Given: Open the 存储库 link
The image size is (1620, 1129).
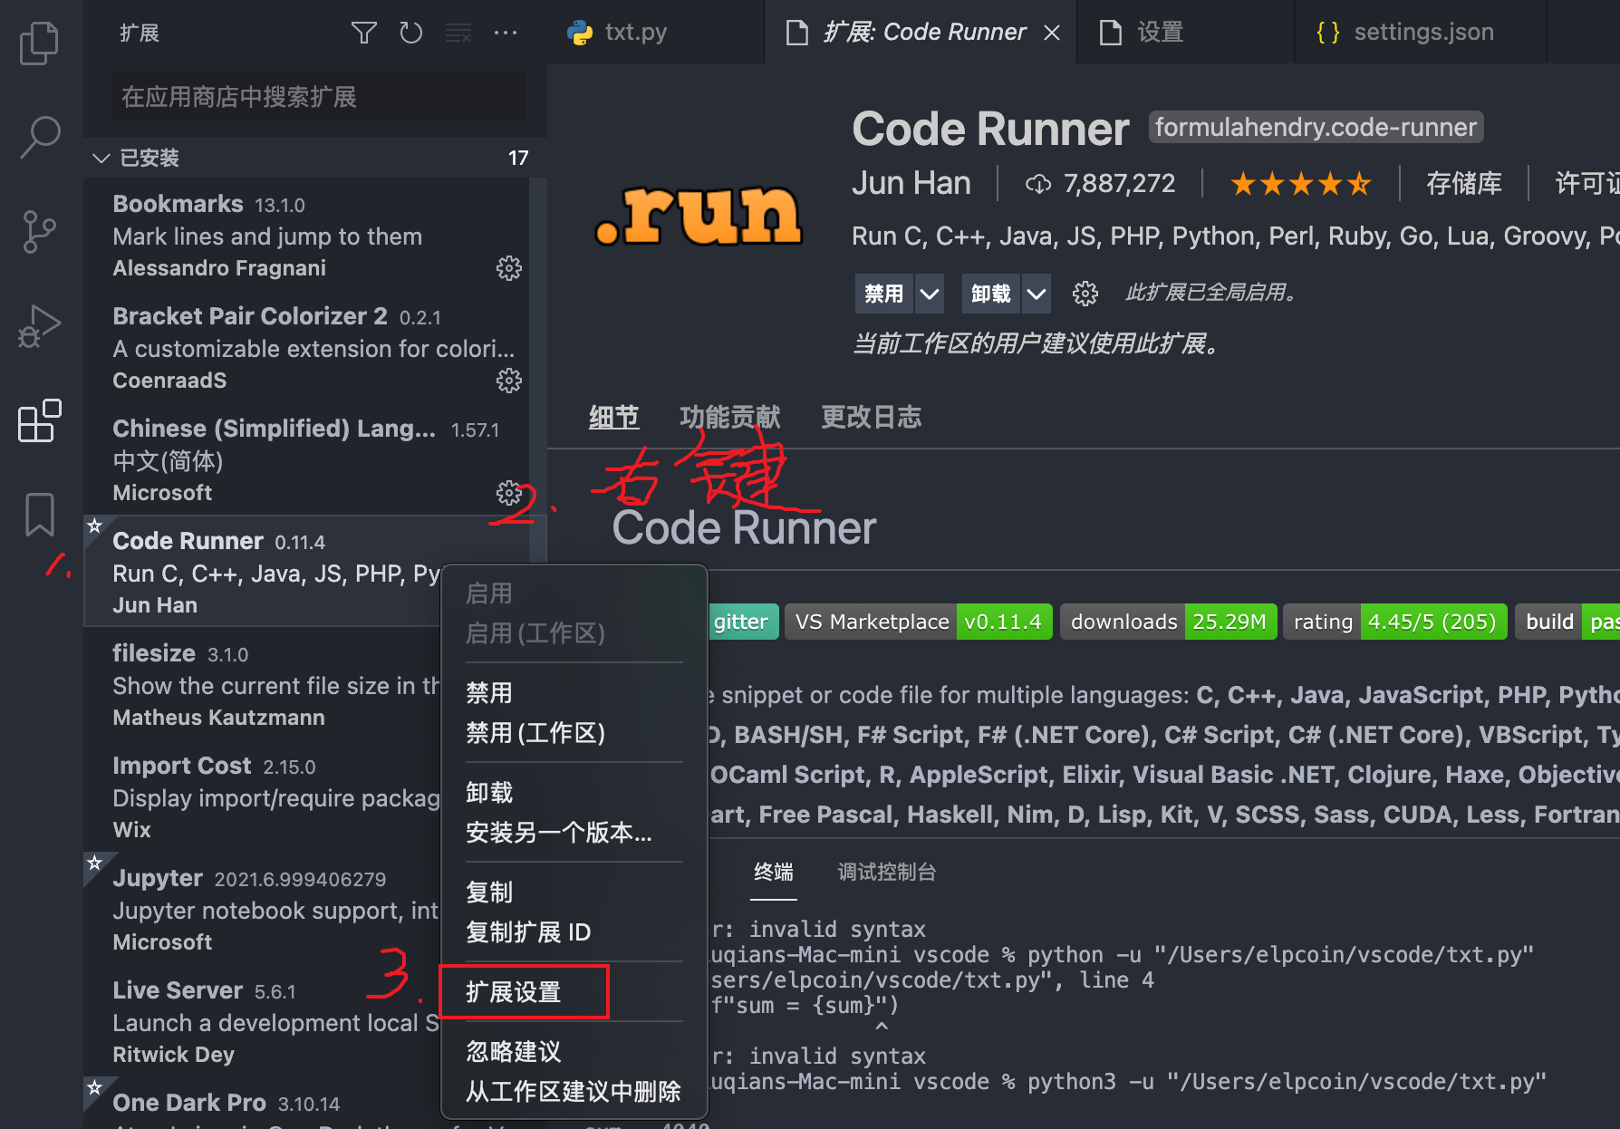Looking at the screenshot, I should click(1464, 184).
